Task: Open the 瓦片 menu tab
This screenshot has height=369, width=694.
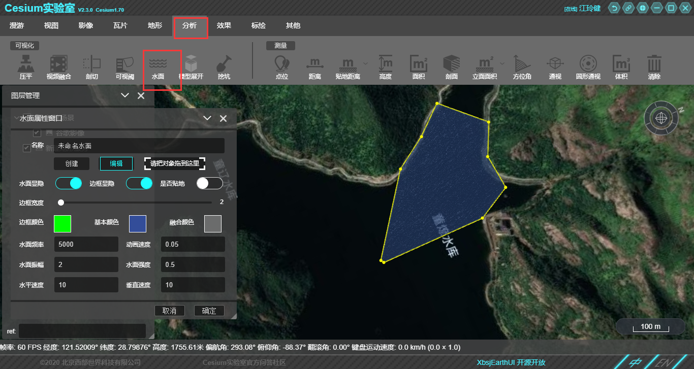Action: pos(120,25)
